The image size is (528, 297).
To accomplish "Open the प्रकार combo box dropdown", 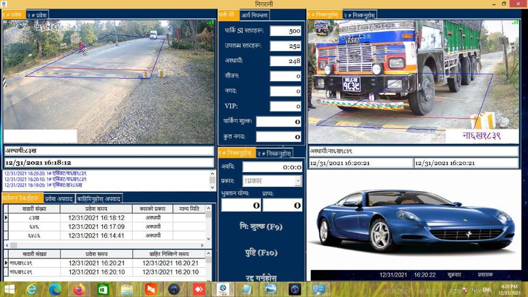I will pos(297,181).
